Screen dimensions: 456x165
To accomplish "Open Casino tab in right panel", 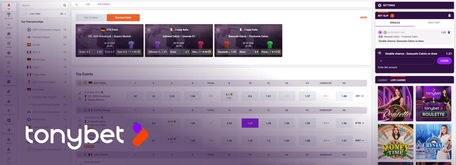I will (382, 80).
